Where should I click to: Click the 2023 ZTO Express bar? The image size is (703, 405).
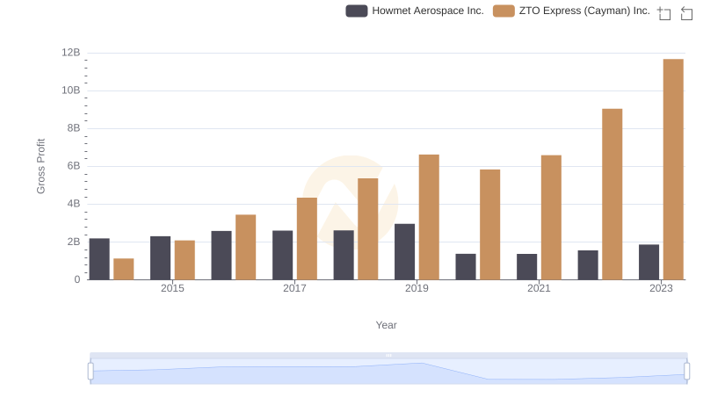[673, 170]
